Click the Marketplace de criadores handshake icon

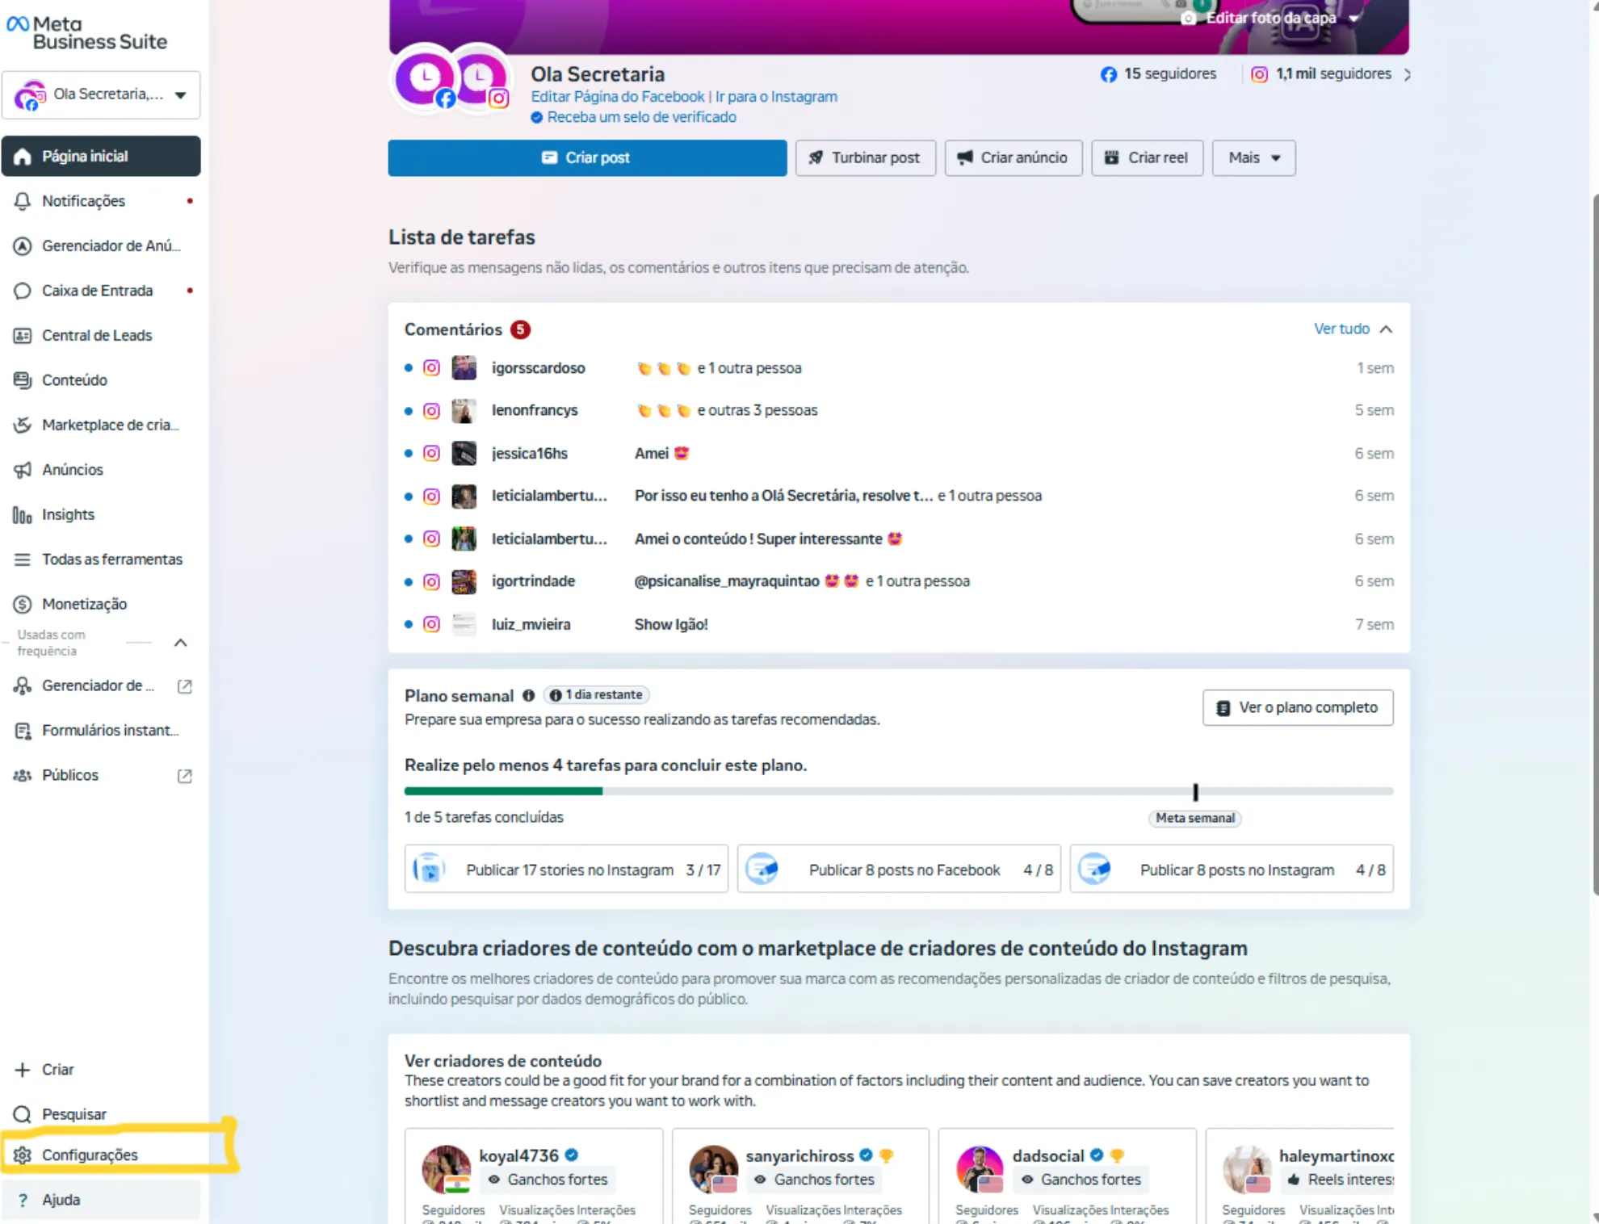pos(23,425)
